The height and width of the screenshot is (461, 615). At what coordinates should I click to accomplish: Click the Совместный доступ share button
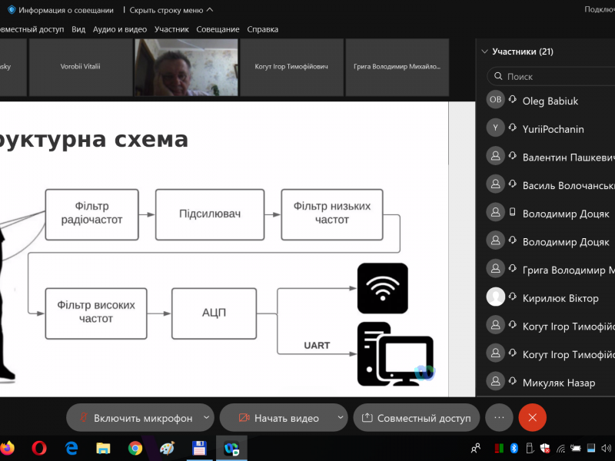tap(416, 418)
